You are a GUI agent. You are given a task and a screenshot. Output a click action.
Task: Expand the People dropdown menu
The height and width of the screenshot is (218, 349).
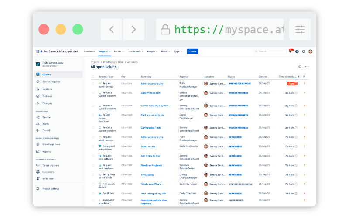click(x=152, y=51)
